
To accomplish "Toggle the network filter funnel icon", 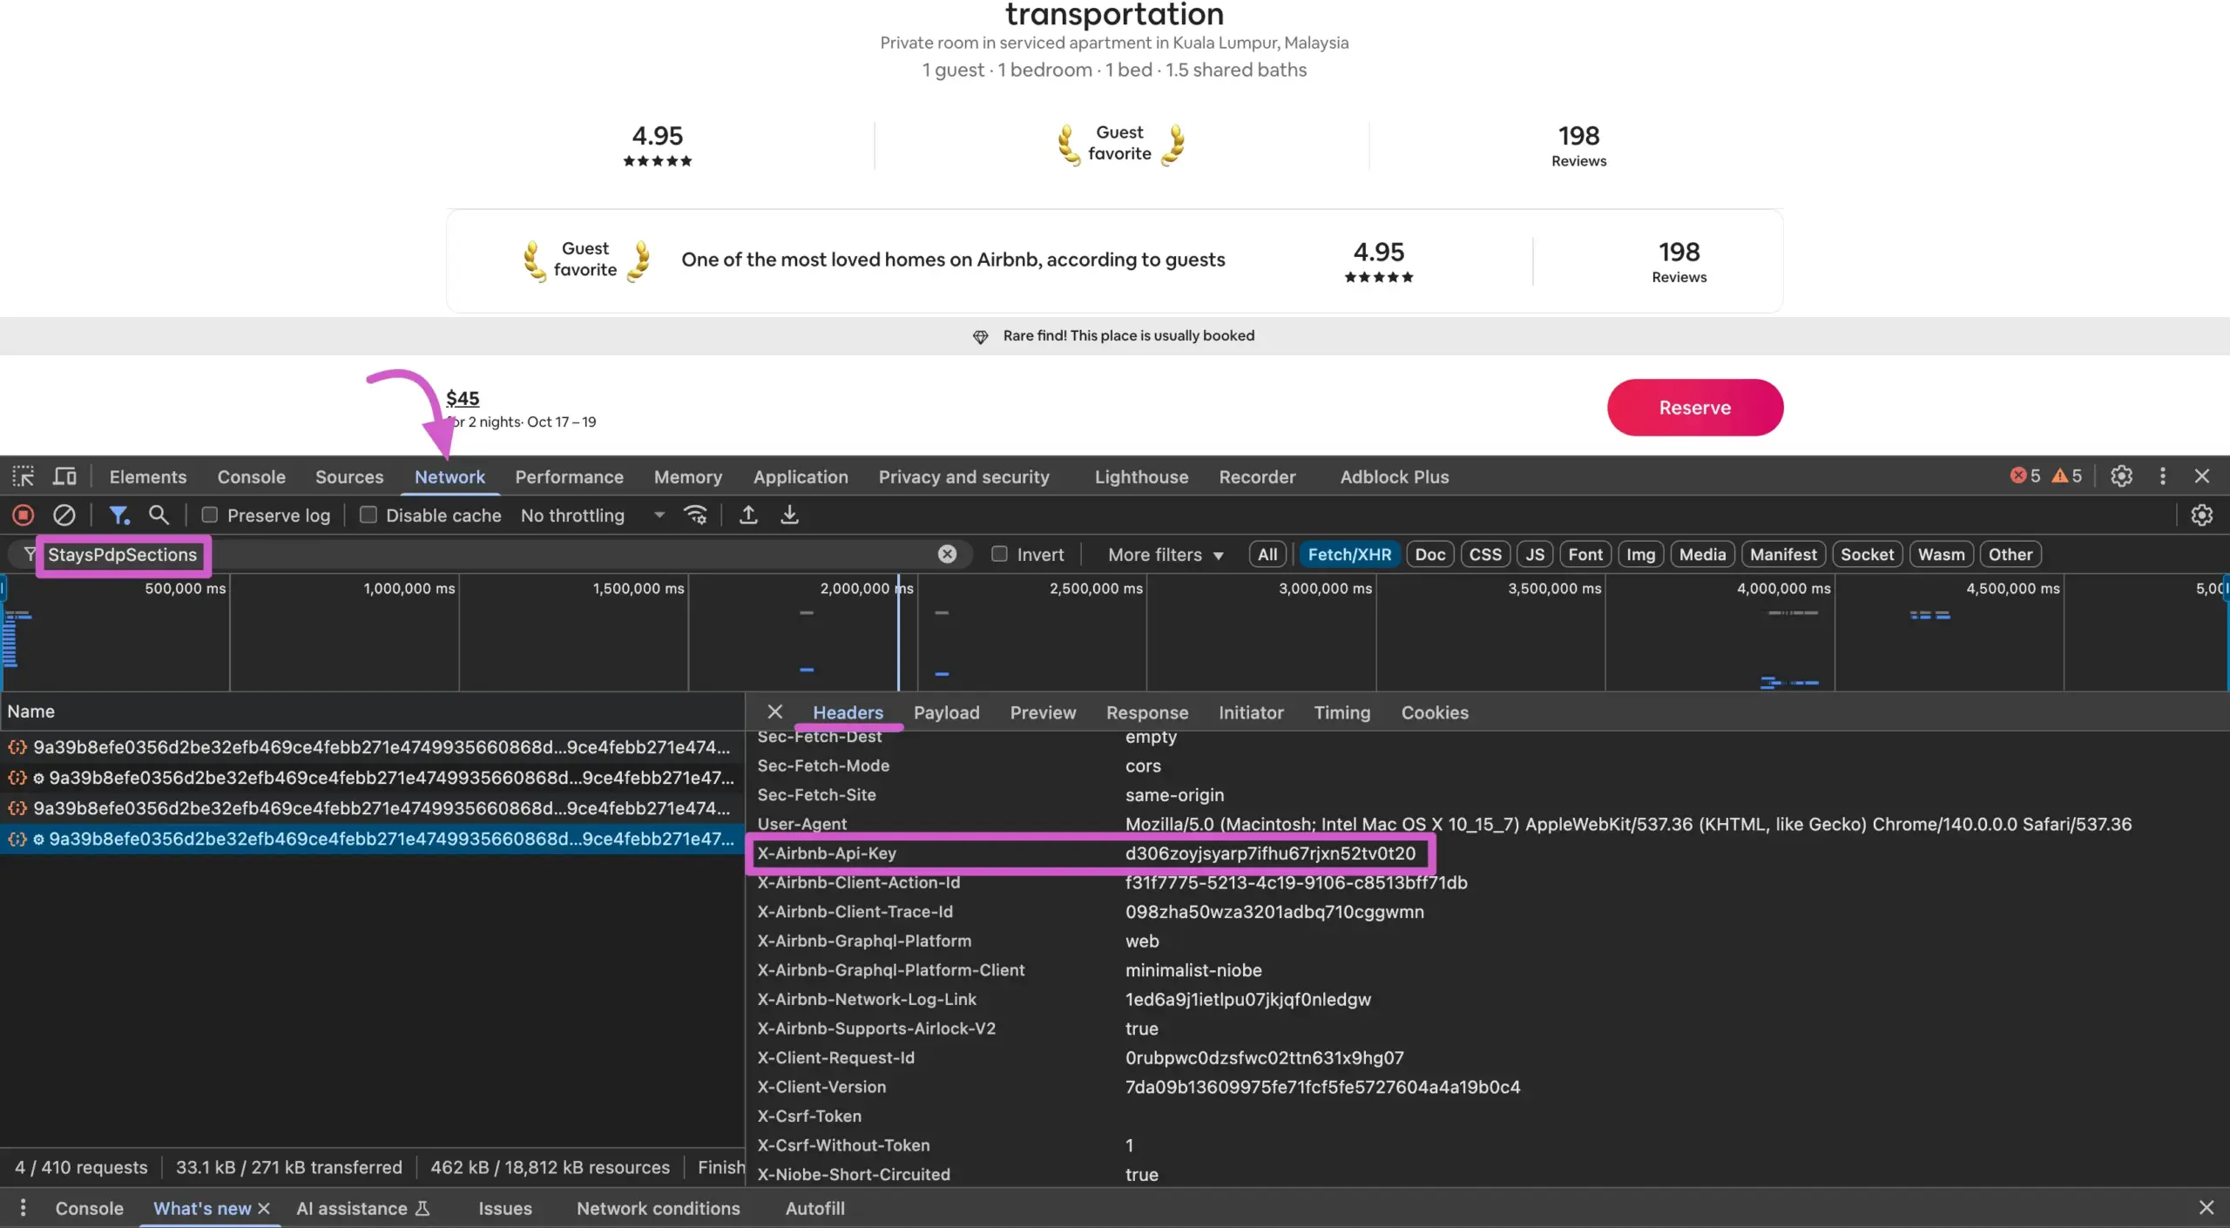I will point(118,516).
